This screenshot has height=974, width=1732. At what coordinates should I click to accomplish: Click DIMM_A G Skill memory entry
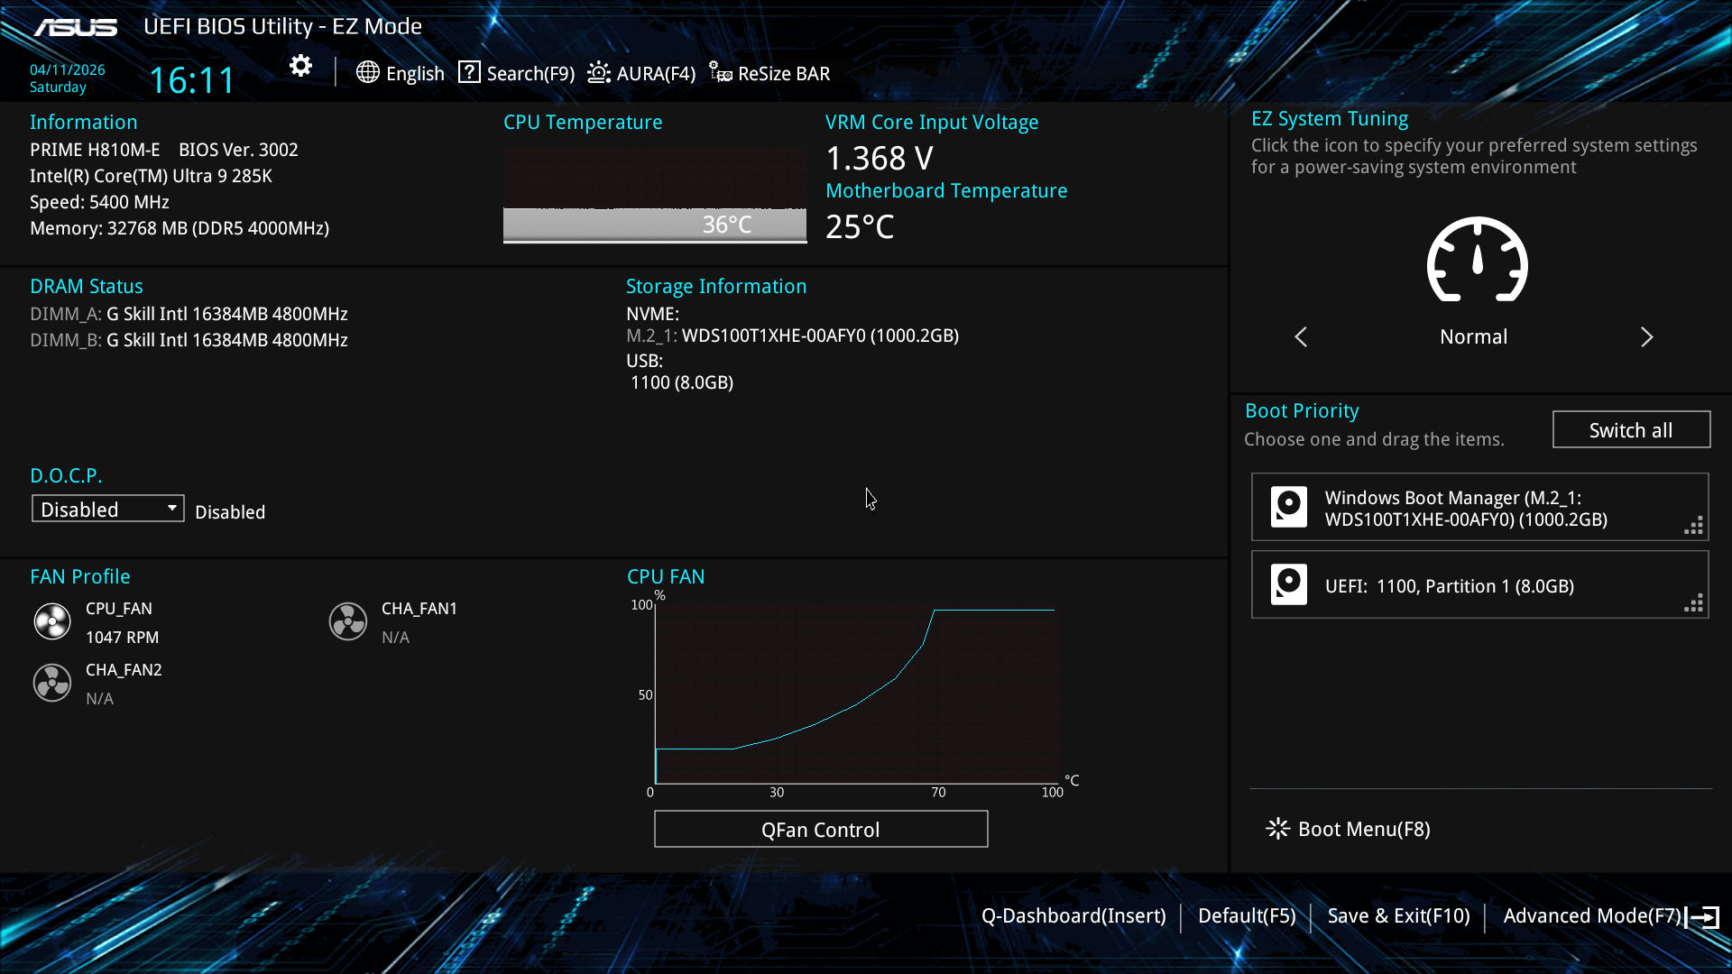click(x=189, y=314)
